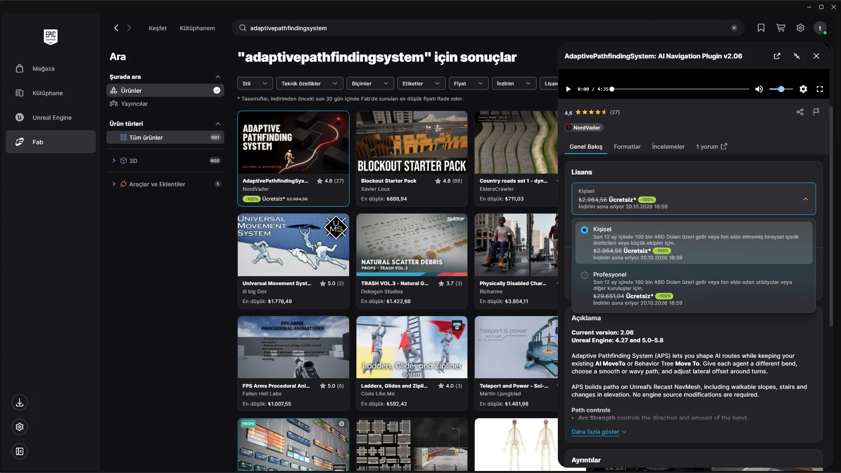Open the İndirim filter dropdown
The width and height of the screenshot is (841, 473).
coord(514,83)
